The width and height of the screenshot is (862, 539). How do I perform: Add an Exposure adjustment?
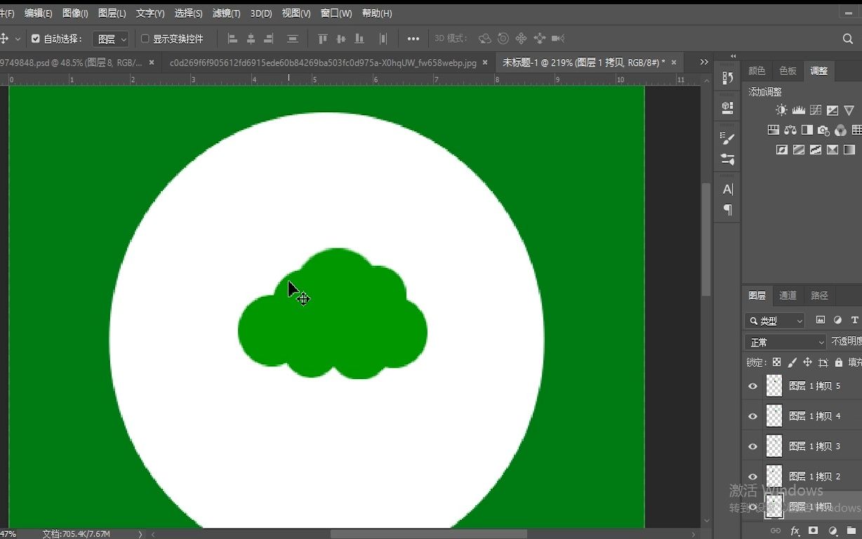point(833,110)
